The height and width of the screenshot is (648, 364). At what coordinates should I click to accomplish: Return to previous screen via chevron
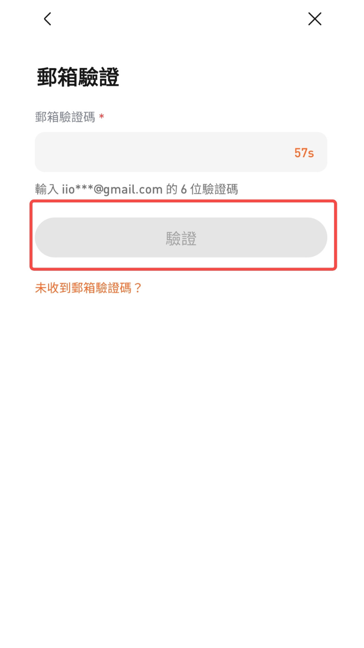tap(47, 19)
